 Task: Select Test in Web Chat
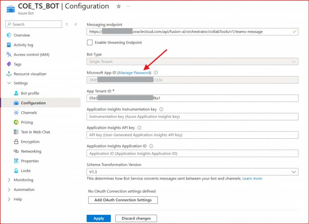35,132
